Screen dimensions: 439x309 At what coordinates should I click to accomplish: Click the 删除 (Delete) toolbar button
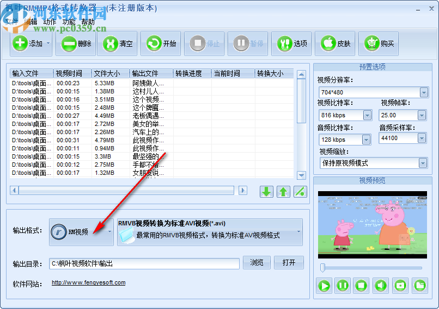point(76,43)
